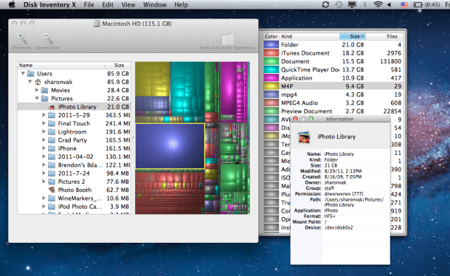Click the Macintosh HD title bar disk icon
Image resolution: width=450 pixels, height=276 pixels.
pos(97,24)
